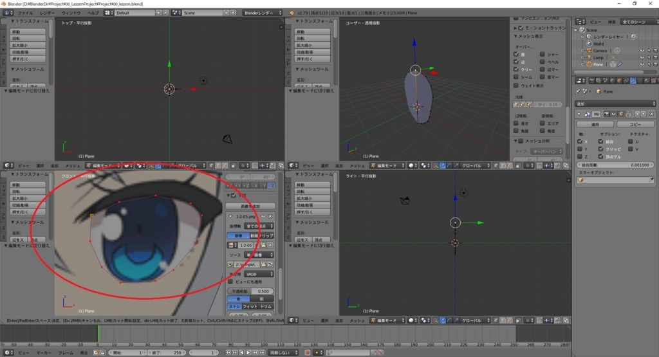Expand the Camera row in Outliner
Image resolution: width=659 pixels, height=357 pixels.
click(582, 50)
